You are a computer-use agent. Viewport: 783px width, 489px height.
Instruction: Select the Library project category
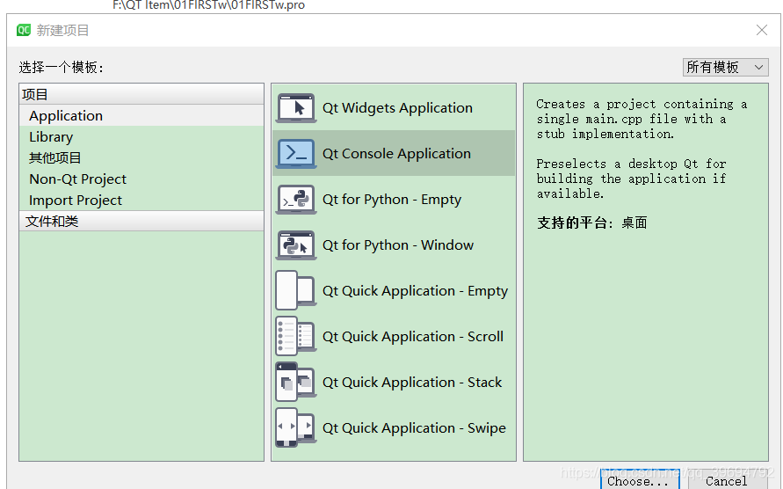click(x=141, y=136)
